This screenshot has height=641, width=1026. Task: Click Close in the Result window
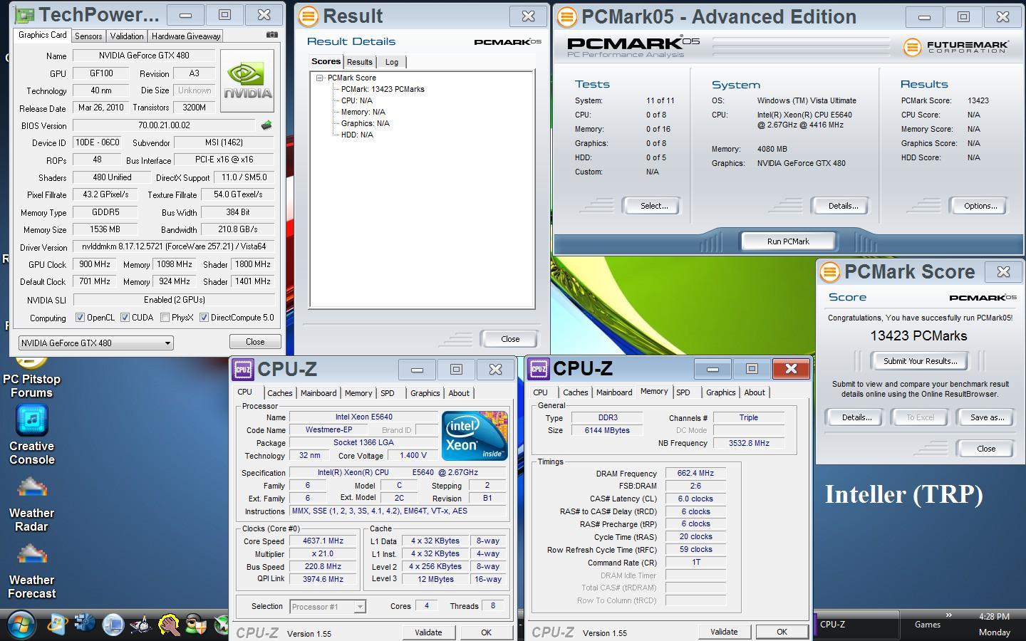click(x=510, y=339)
